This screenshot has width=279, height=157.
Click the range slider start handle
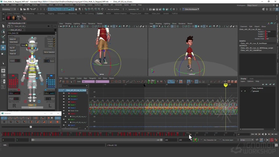point(33,140)
